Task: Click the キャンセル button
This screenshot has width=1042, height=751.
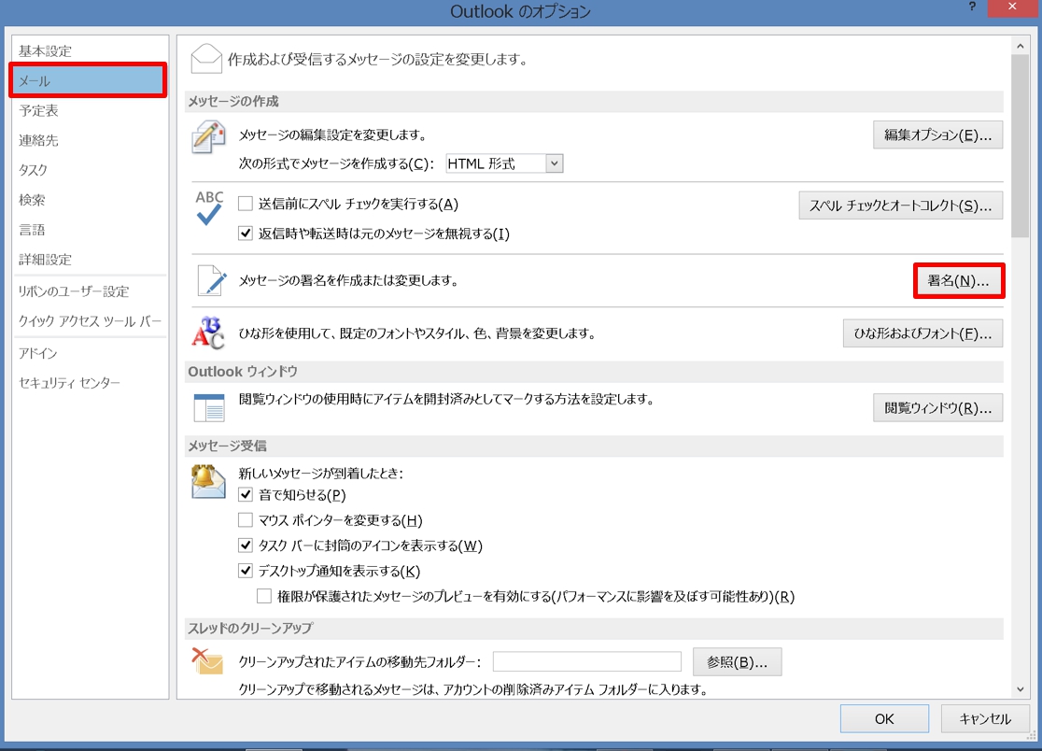Action: [x=985, y=718]
